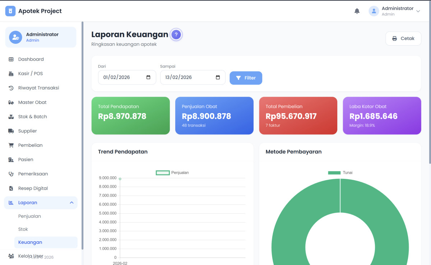
Task: Click the Total Pendapatan card
Action: [131, 116]
